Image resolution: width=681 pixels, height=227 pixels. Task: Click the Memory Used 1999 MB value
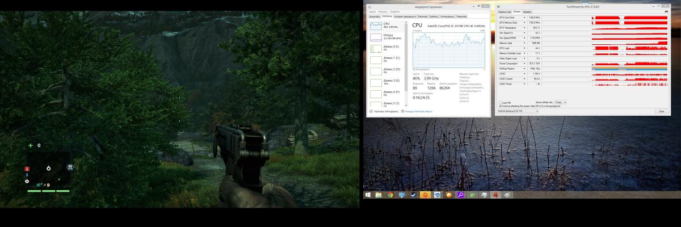pyautogui.click(x=535, y=43)
